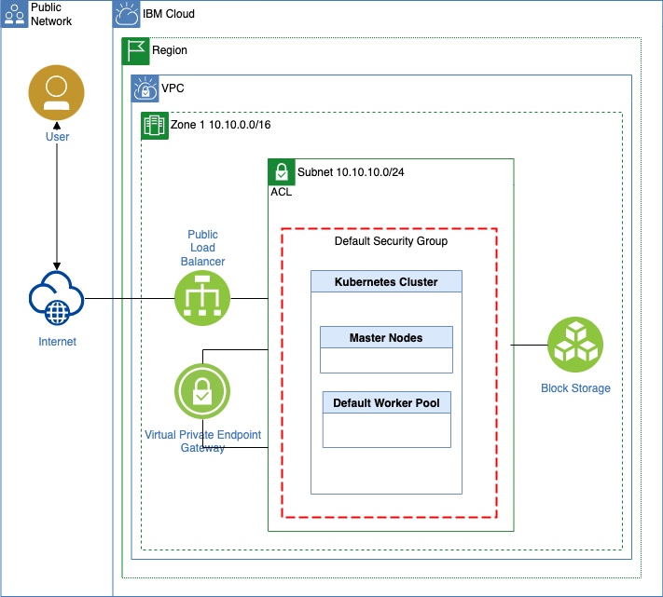This screenshot has width=663, height=597.
Task: Select the ACL label text
Action: click(x=281, y=193)
